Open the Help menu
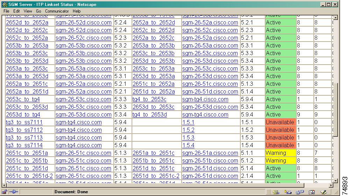Viewport: 348px width, 196px height. pyautogui.click(x=77, y=11)
